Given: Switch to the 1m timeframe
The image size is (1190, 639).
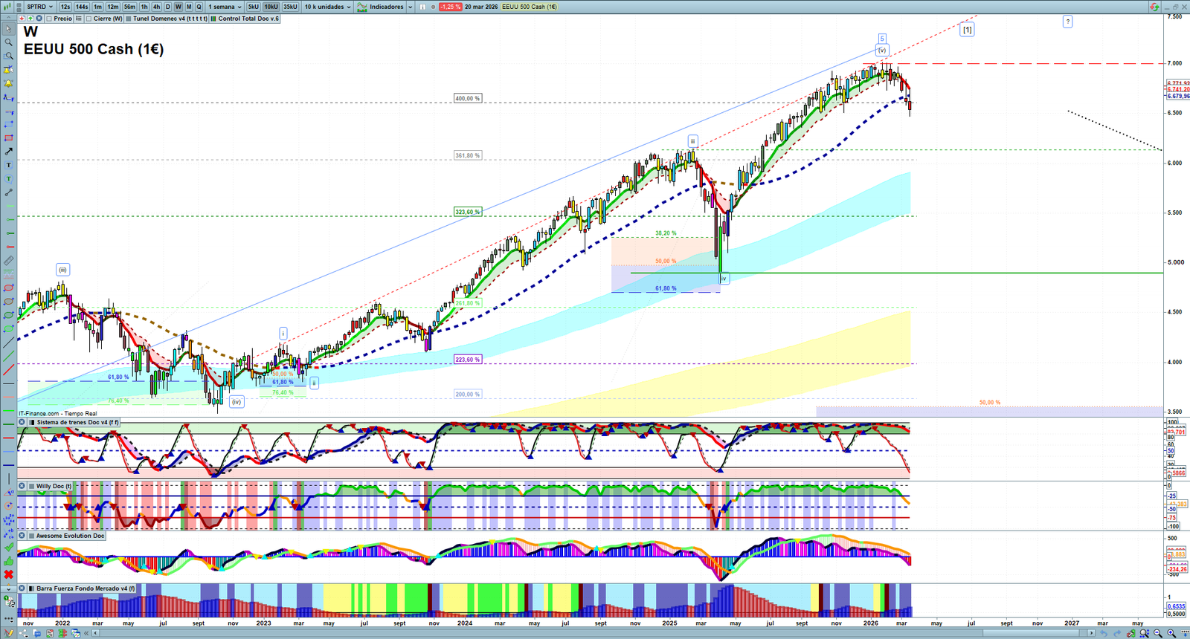Looking at the screenshot, I should click(x=97, y=7).
